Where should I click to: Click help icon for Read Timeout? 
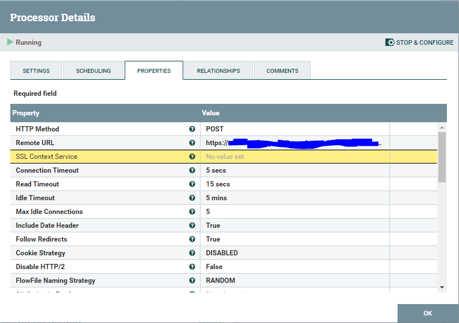click(192, 184)
